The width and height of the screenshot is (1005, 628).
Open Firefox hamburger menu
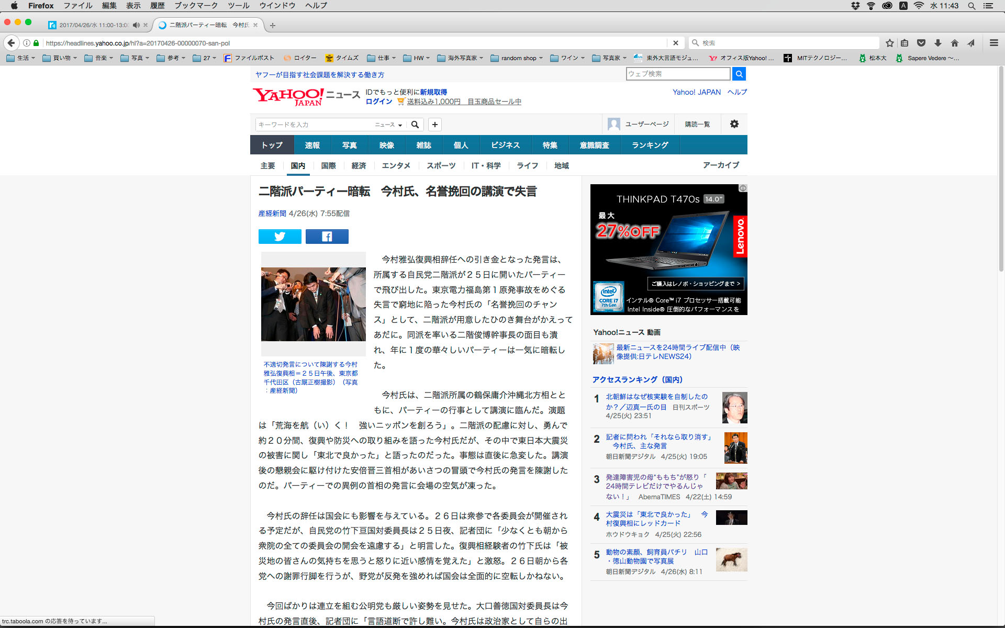click(x=993, y=43)
